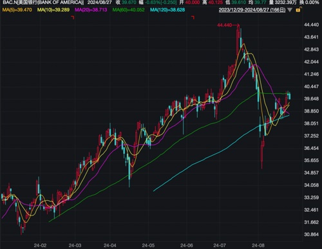This screenshot has height=249, width=322.
Task: Click the 24-05 date axis label
Action: click(148, 245)
